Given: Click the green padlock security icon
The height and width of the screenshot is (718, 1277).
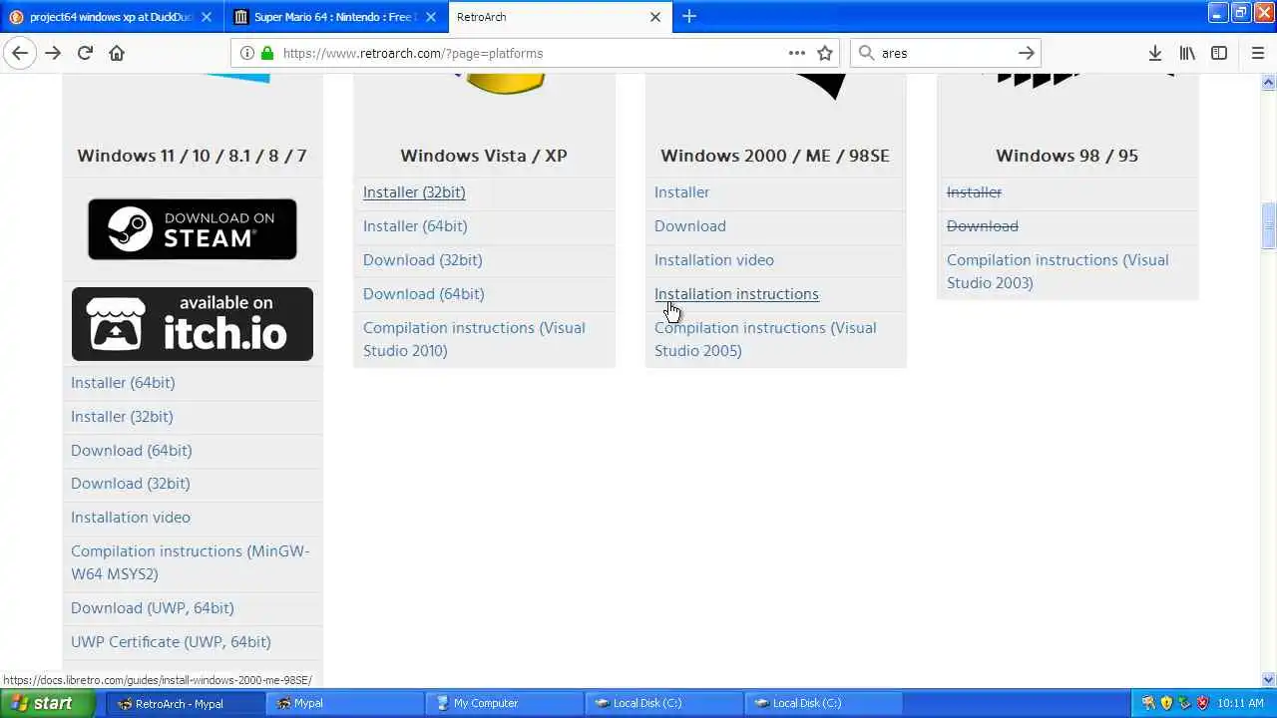Looking at the screenshot, I should pos(266,53).
